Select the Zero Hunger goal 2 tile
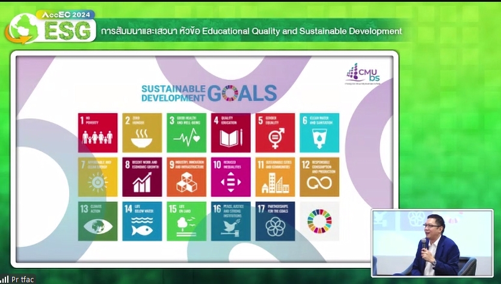 (142, 133)
